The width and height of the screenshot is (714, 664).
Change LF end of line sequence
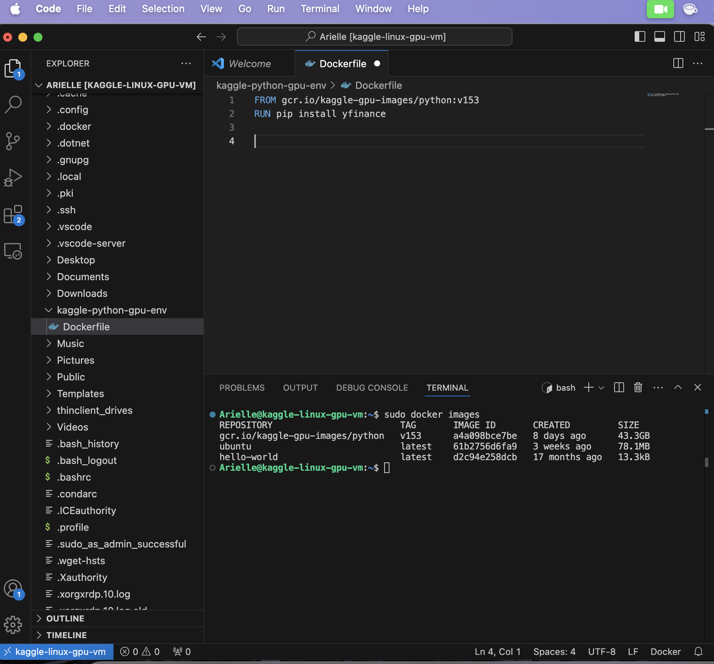tap(633, 652)
